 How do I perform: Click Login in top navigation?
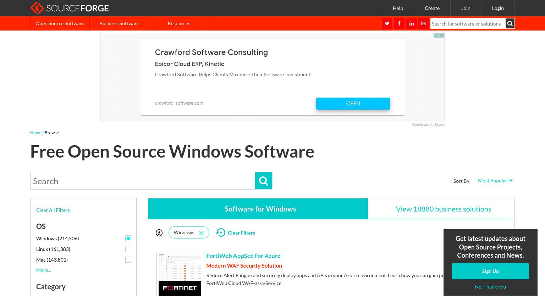[498, 8]
